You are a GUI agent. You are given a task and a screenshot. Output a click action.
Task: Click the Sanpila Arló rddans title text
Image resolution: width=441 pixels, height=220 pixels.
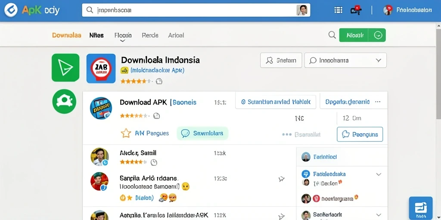point(149,178)
